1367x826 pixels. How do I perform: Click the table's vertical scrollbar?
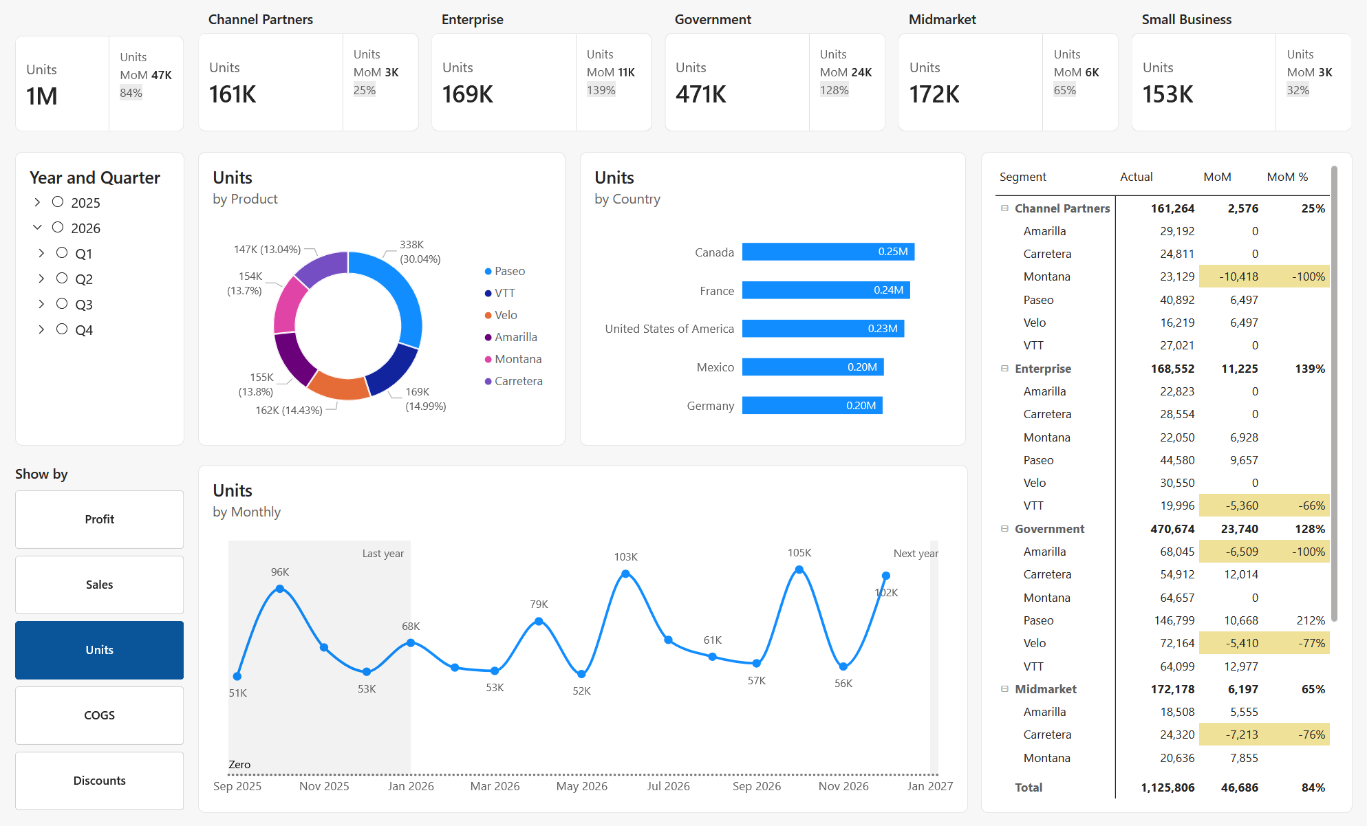[1334, 393]
